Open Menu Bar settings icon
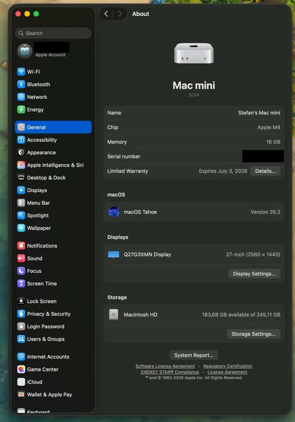The width and height of the screenshot is (295, 422). coord(21,203)
